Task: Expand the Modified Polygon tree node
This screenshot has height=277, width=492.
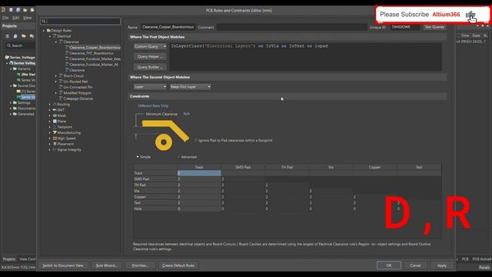Action: [x=56, y=93]
